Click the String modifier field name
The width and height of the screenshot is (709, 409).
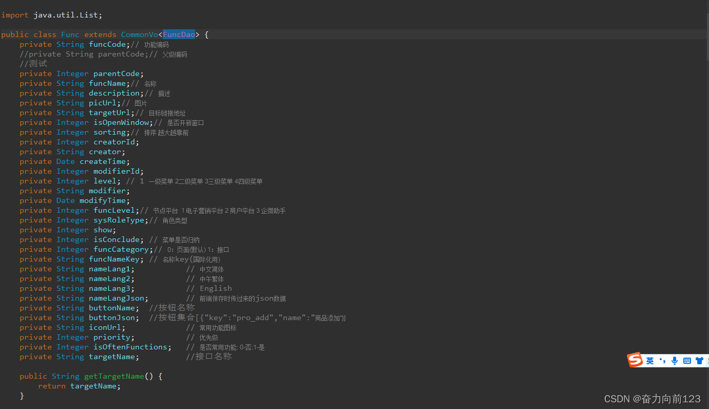click(107, 191)
